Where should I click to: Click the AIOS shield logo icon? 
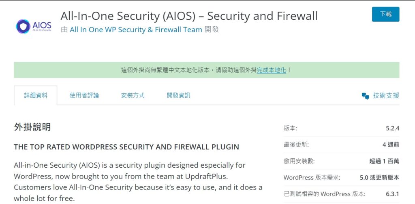(23, 26)
